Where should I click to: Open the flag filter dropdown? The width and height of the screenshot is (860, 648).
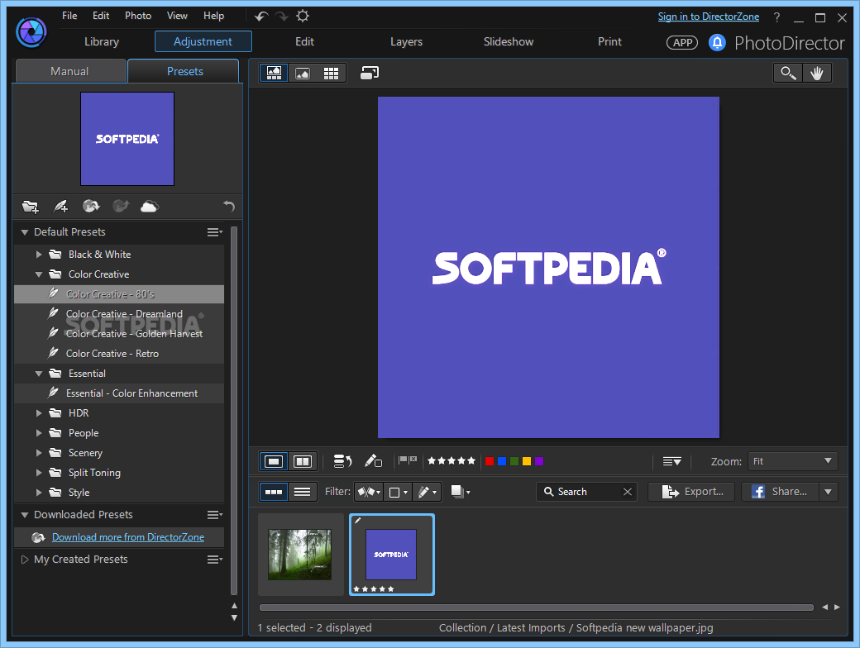click(x=369, y=492)
